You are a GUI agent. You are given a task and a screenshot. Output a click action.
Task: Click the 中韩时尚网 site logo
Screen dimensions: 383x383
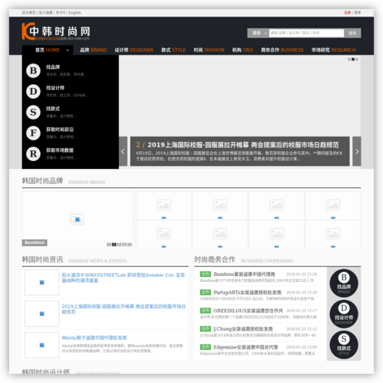click(x=56, y=31)
